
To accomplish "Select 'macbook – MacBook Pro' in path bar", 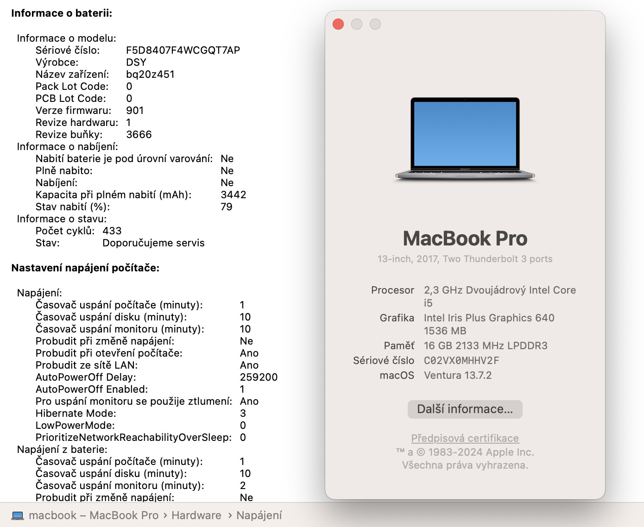I will [94, 515].
